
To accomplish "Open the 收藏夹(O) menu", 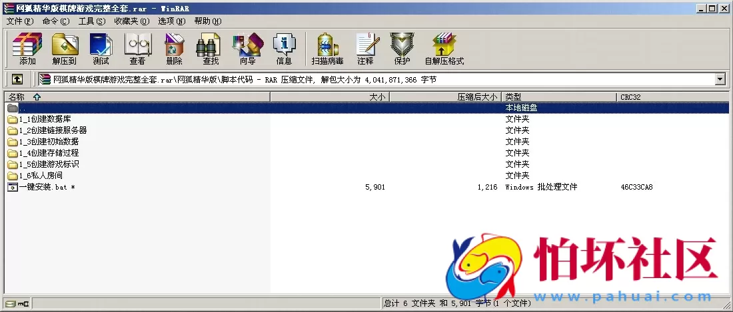I will click(x=132, y=21).
